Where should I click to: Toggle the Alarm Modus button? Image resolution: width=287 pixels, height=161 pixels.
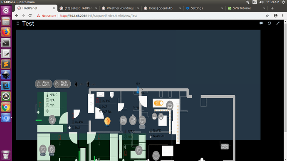(44, 84)
